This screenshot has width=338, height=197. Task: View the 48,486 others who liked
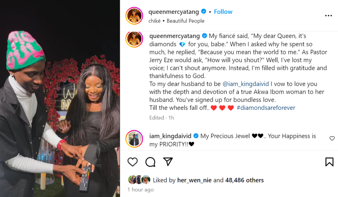pyautogui.click(x=244, y=180)
